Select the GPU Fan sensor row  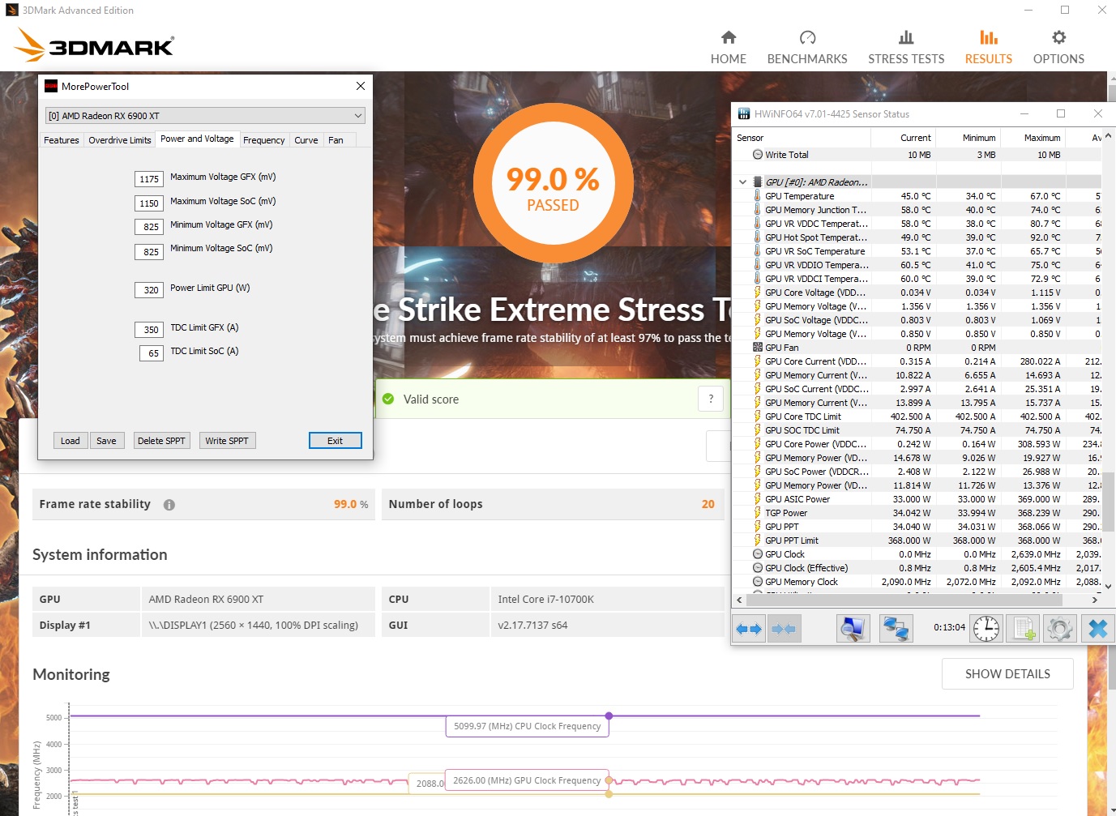917,348
